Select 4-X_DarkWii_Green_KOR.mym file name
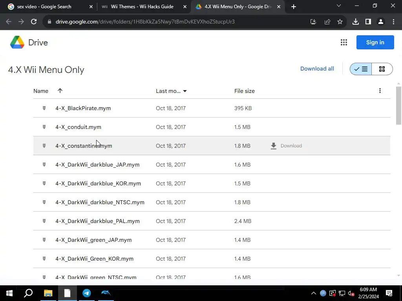Image resolution: width=402 pixels, height=301 pixels. point(94,259)
